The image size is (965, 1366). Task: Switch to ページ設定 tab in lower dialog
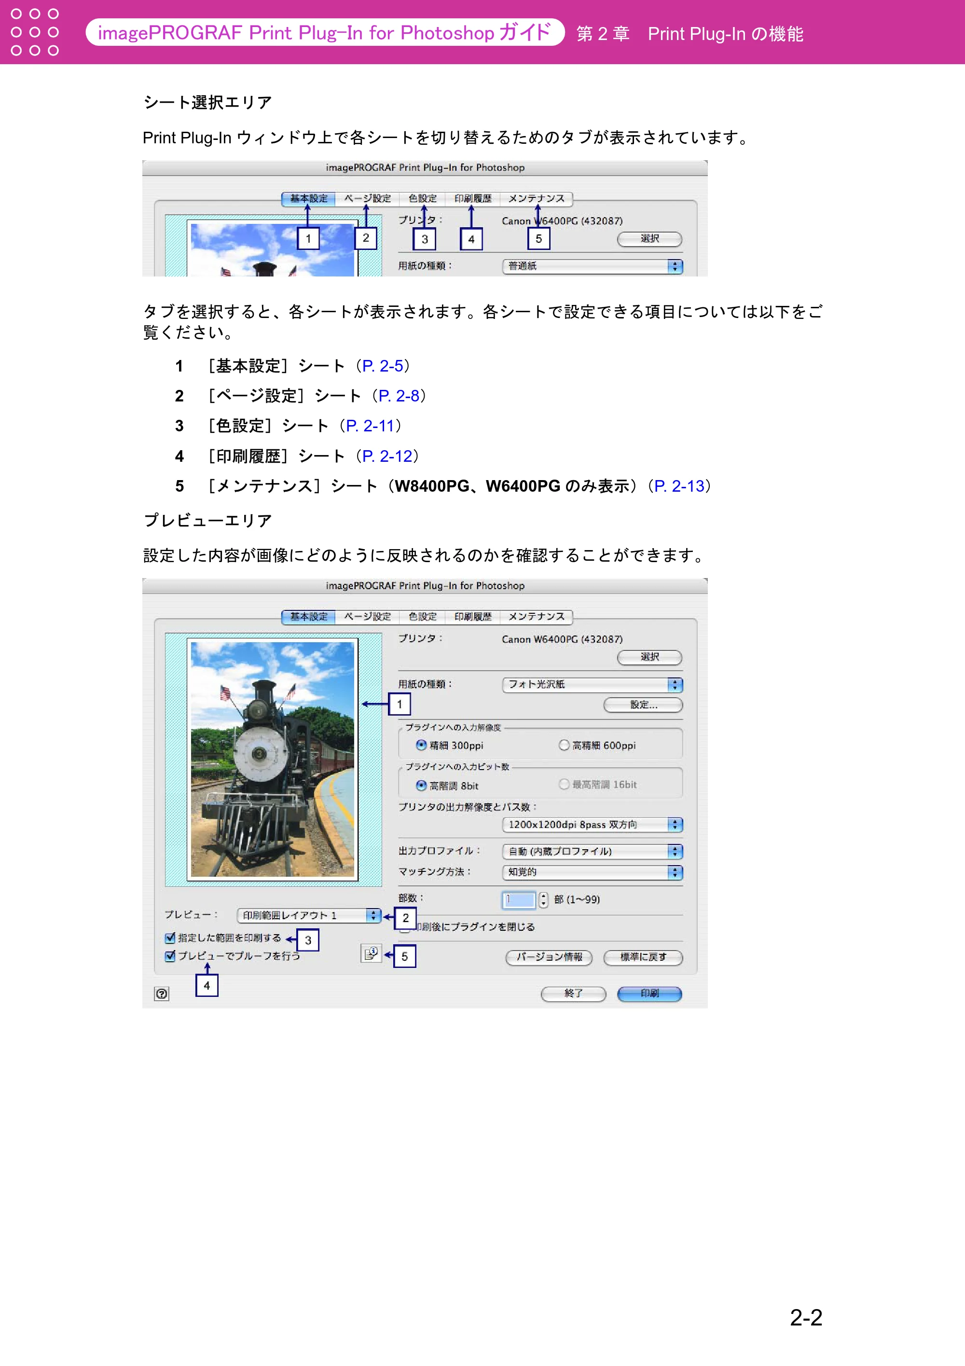(x=367, y=616)
